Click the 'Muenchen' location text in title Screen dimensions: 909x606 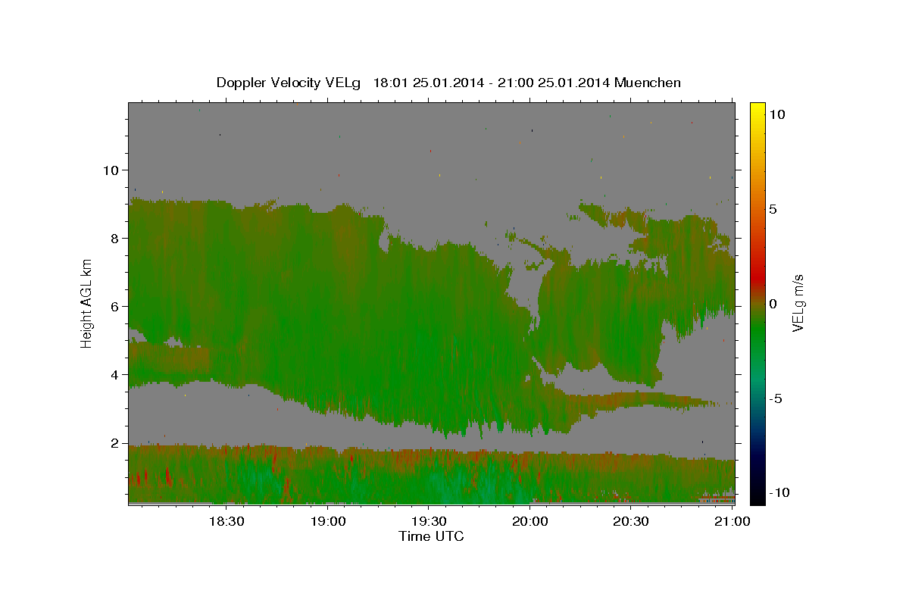648,83
